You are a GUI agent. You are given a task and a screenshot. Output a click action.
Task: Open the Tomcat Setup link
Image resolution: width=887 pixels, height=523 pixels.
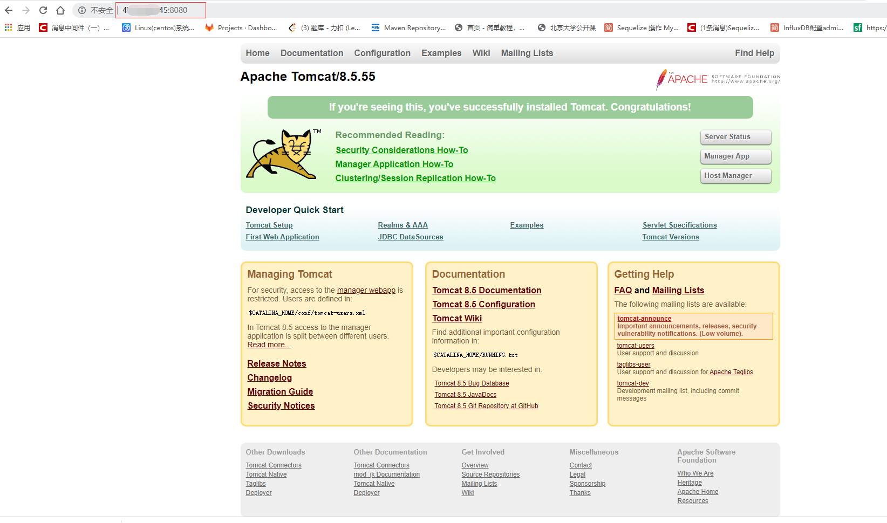pyautogui.click(x=269, y=225)
